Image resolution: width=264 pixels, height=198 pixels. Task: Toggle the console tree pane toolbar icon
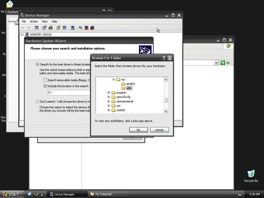click(37, 28)
